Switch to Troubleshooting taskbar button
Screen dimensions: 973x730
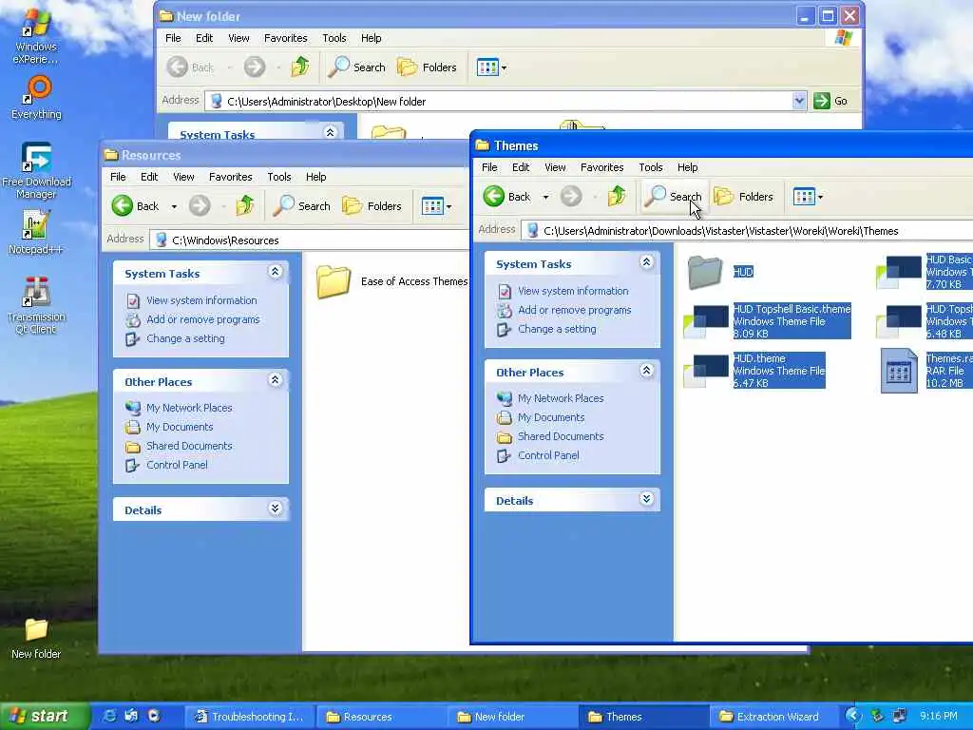point(250,717)
